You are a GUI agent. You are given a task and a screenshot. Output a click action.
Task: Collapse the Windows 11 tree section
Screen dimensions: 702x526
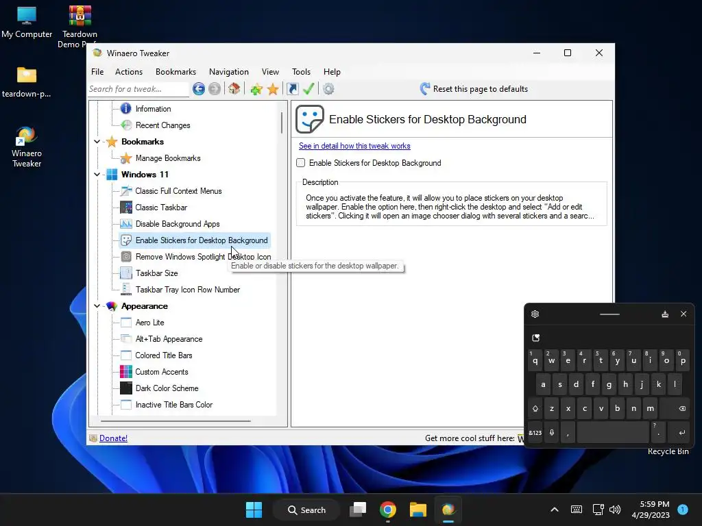pyautogui.click(x=97, y=175)
